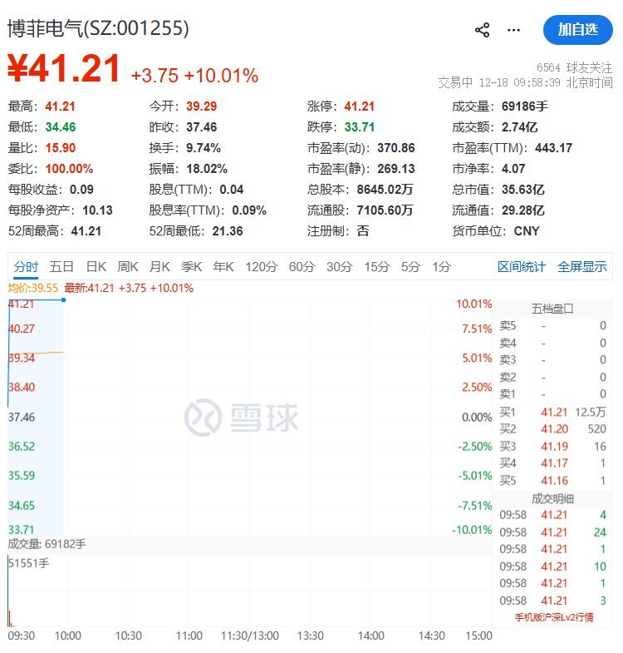Screen dimensions: 623x653
Task: Switch to the 120分 chart interval
Action: point(261,267)
